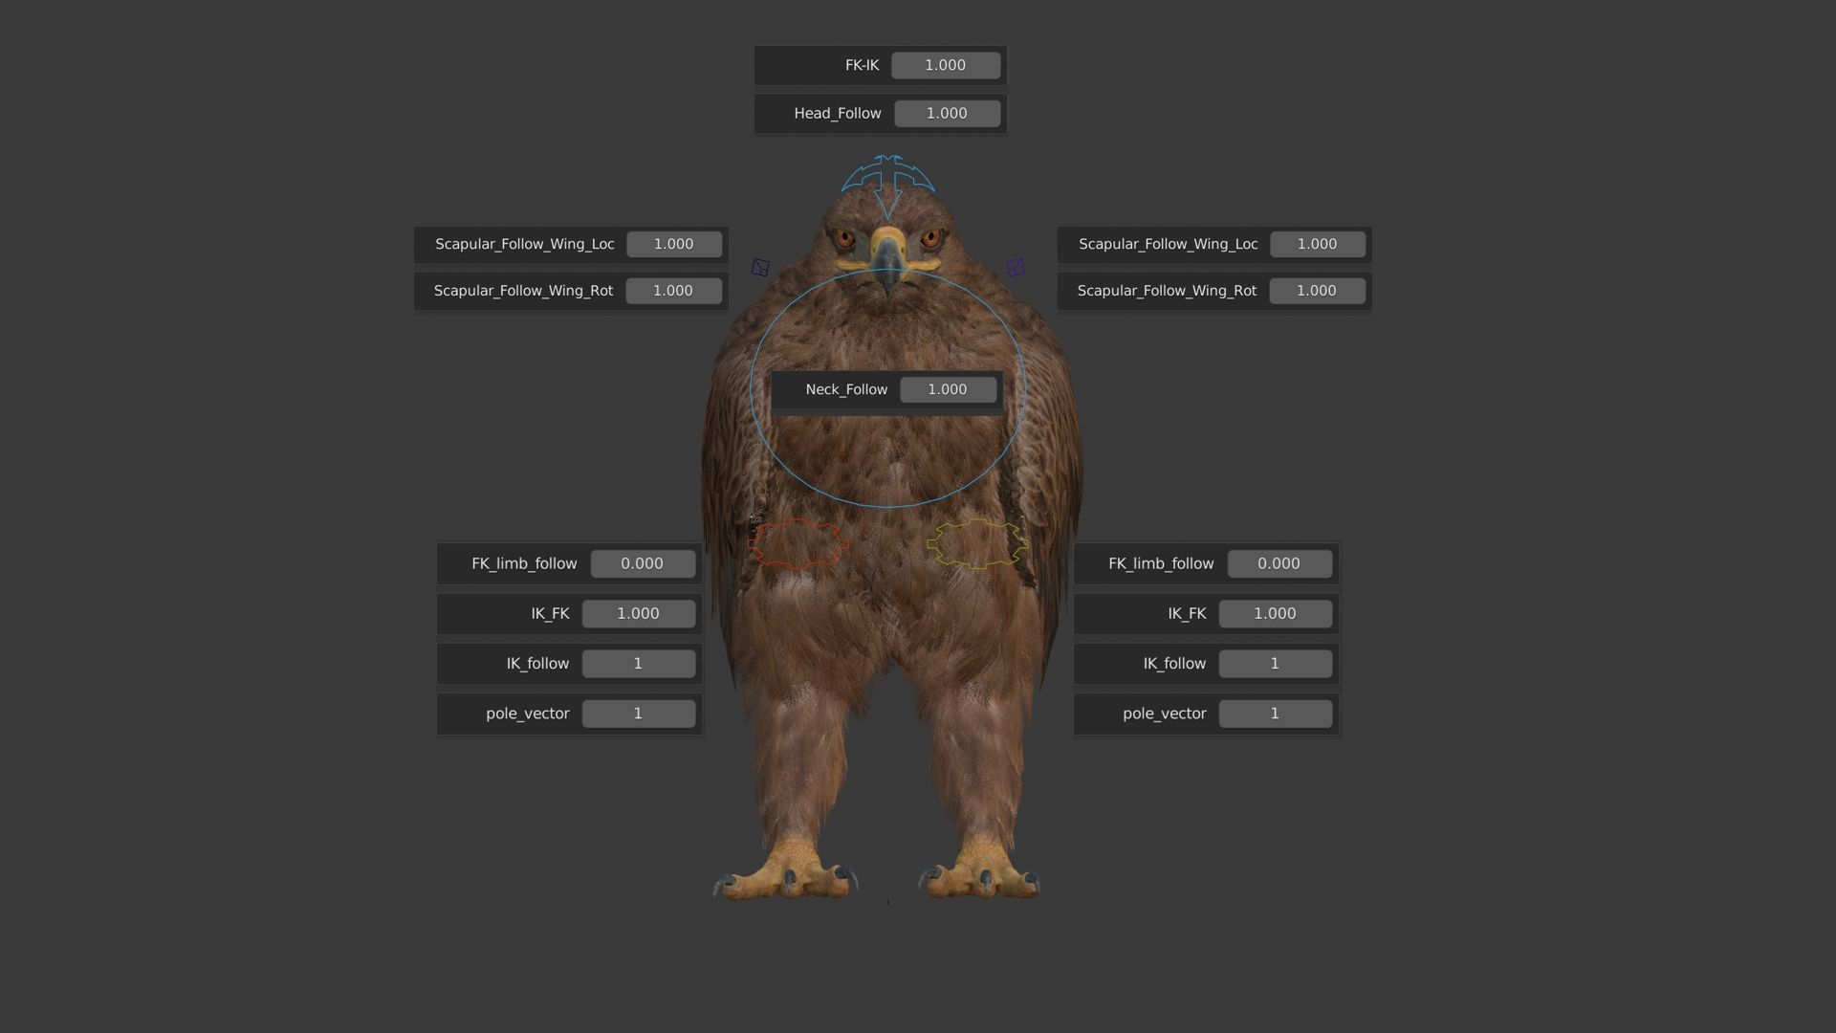Image resolution: width=1836 pixels, height=1033 pixels.
Task: Click the Head_Follow value slider
Action: [x=947, y=113]
